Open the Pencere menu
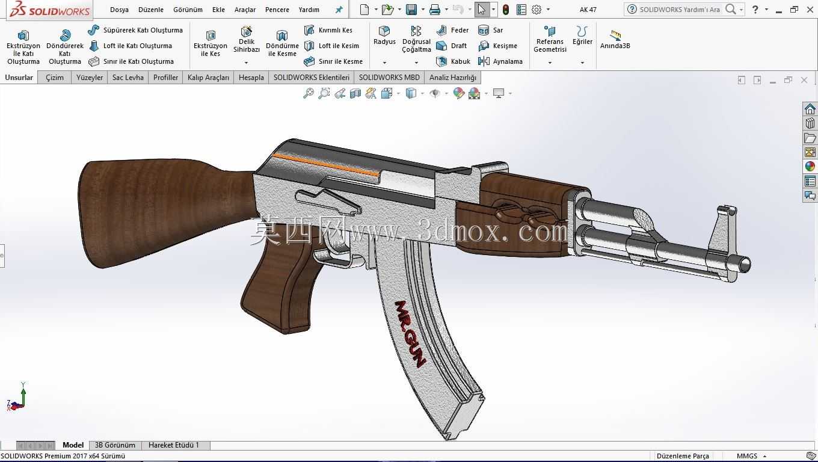 tap(277, 10)
